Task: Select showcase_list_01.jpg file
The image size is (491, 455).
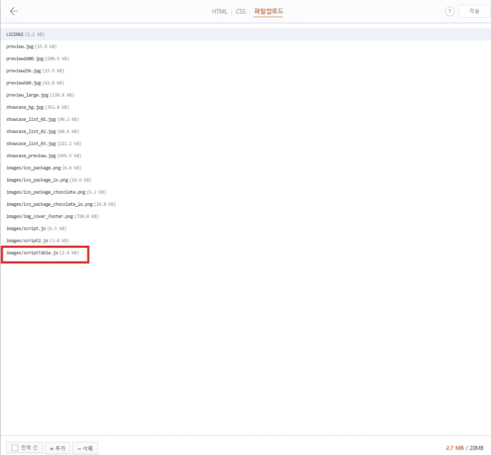Action: coord(42,119)
